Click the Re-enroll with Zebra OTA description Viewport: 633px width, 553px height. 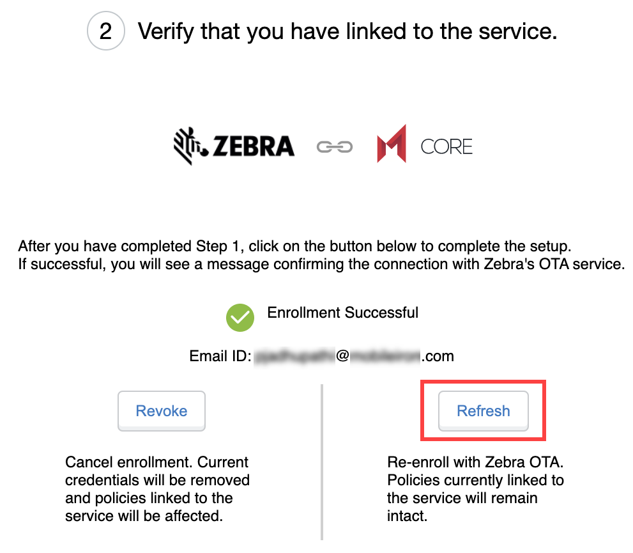tap(480, 480)
